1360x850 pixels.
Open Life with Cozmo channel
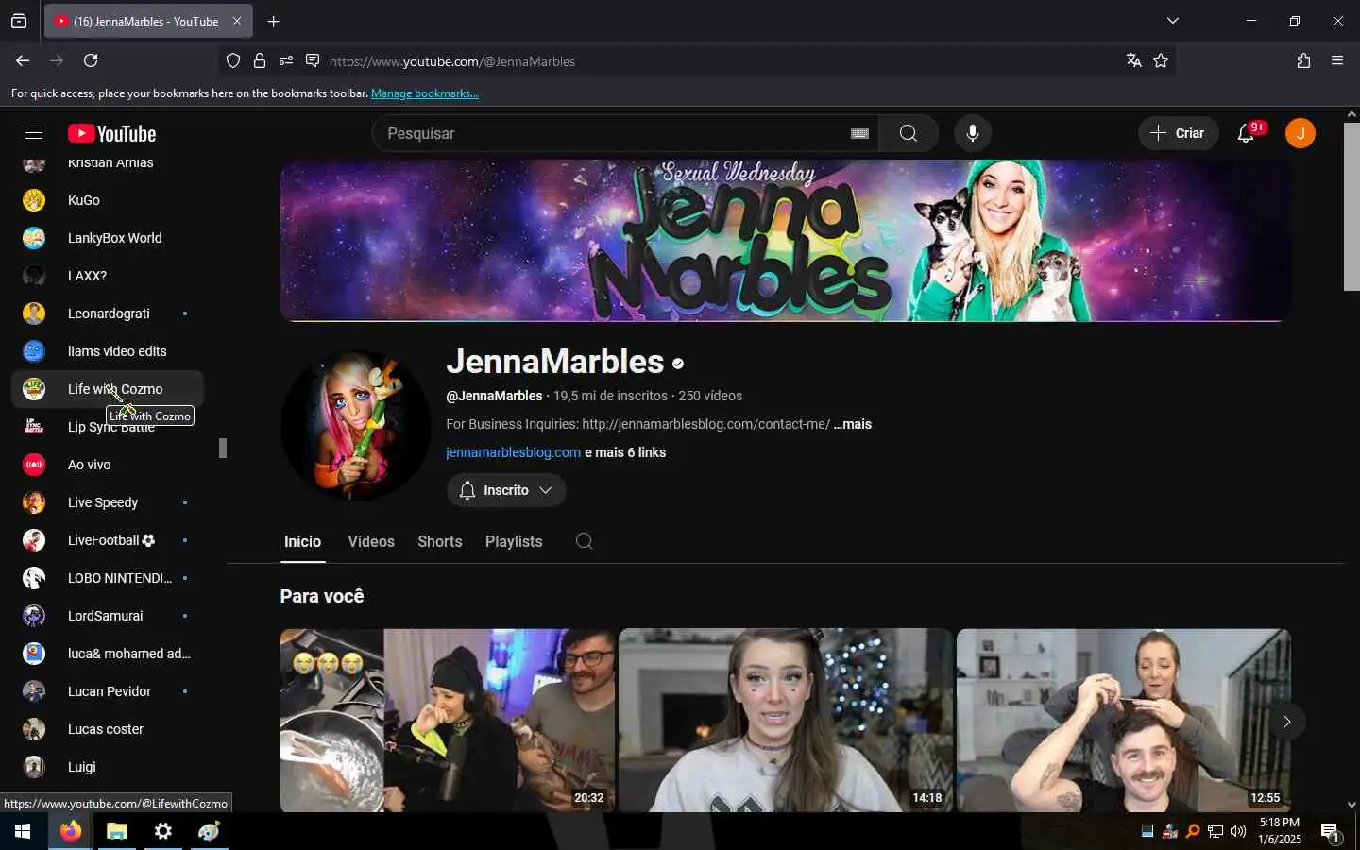tap(108, 389)
